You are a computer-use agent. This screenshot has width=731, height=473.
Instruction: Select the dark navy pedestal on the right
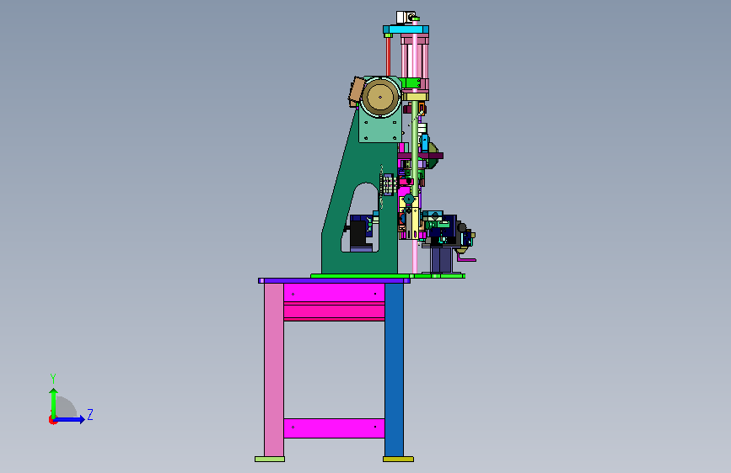pos(441,260)
